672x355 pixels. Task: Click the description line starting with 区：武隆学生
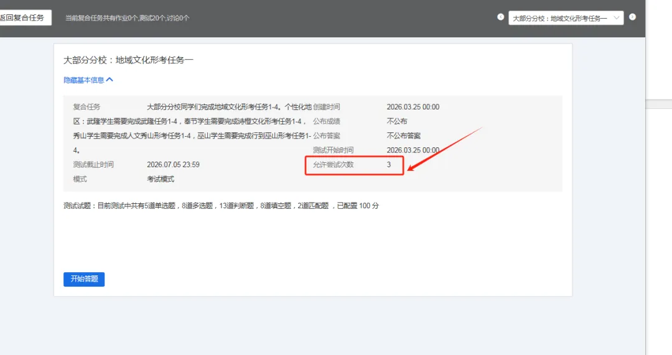(189, 122)
